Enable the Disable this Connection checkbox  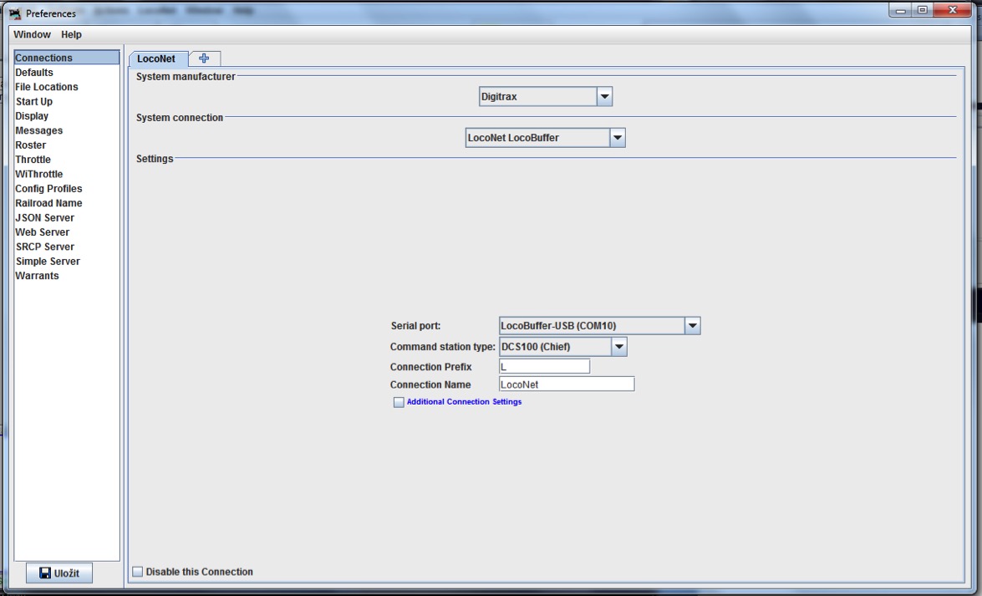(139, 572)
